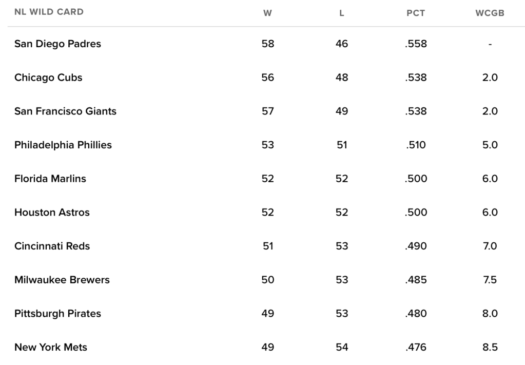Sort by the L column header
Screen dimensions: 525x365
342,13
